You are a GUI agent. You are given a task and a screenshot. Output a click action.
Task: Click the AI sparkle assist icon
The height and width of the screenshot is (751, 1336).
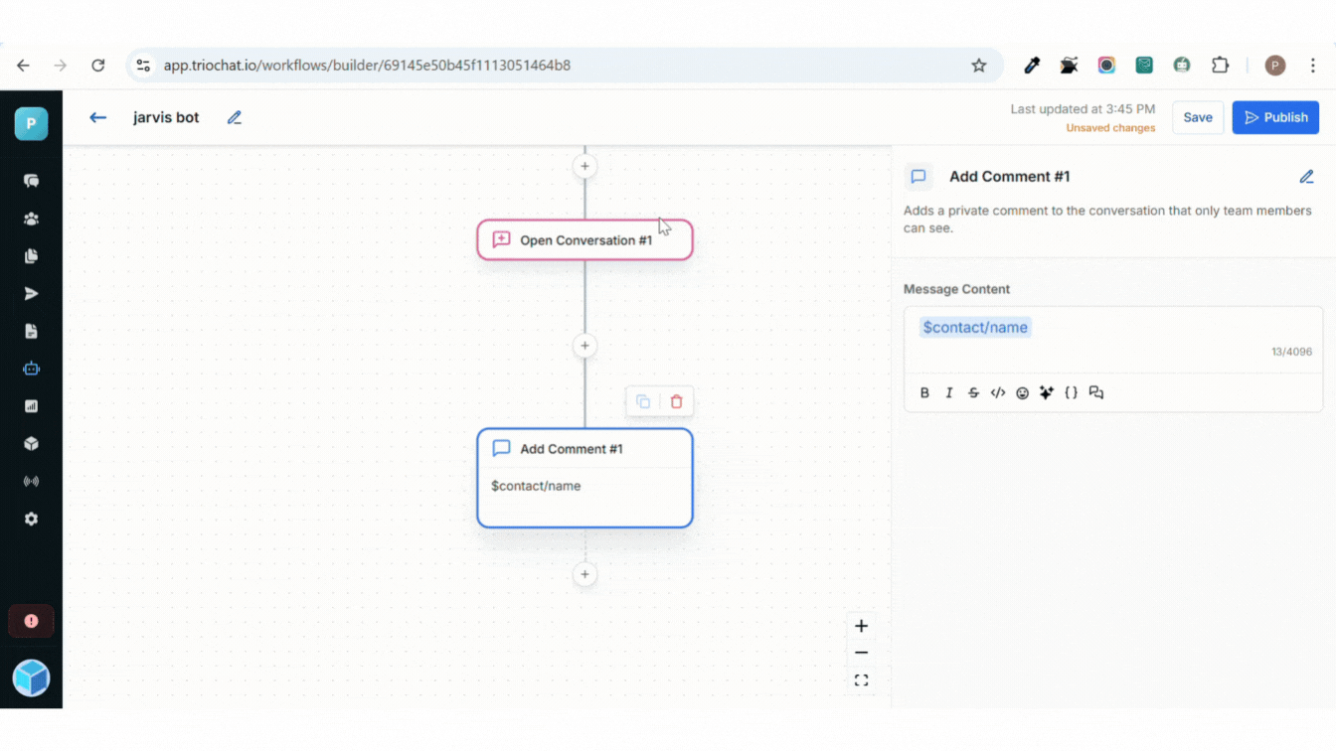pyautogui.click(x=1047, y=393)
